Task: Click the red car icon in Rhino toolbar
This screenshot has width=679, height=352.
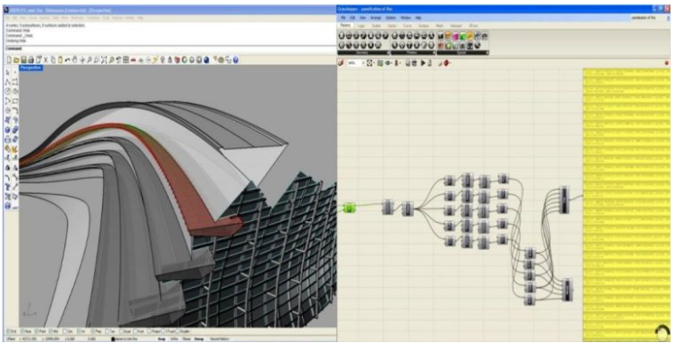Action: pos(134,60)
